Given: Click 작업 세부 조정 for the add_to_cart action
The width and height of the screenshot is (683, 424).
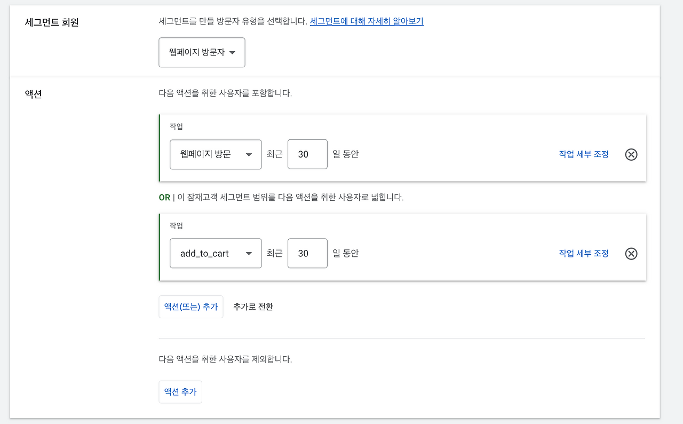Looking at the screenshot, I should 583,254.
